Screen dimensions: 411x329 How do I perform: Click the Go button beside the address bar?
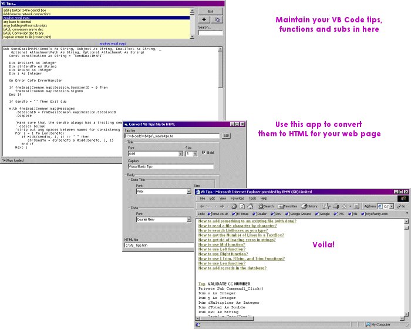click(x=402, y=206)
